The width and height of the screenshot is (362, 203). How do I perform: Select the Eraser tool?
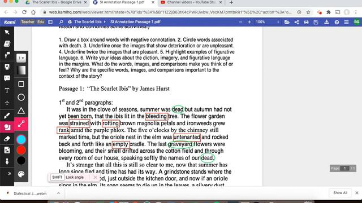[7, 139]
